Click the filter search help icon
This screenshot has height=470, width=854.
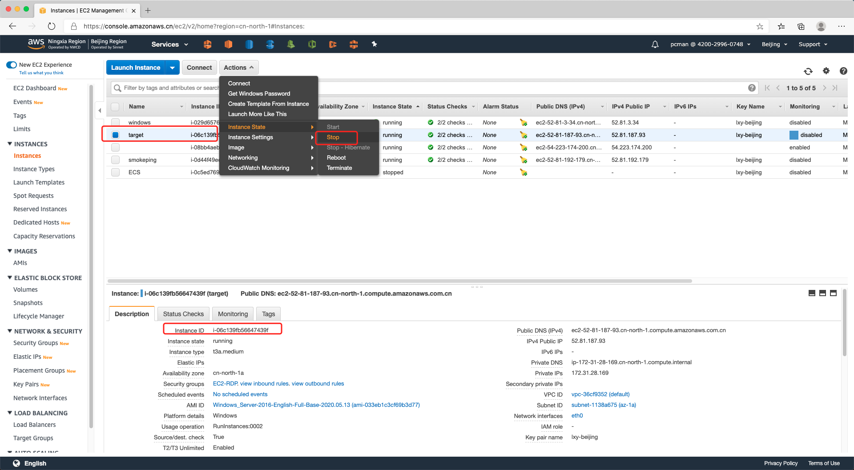(752, 88)
